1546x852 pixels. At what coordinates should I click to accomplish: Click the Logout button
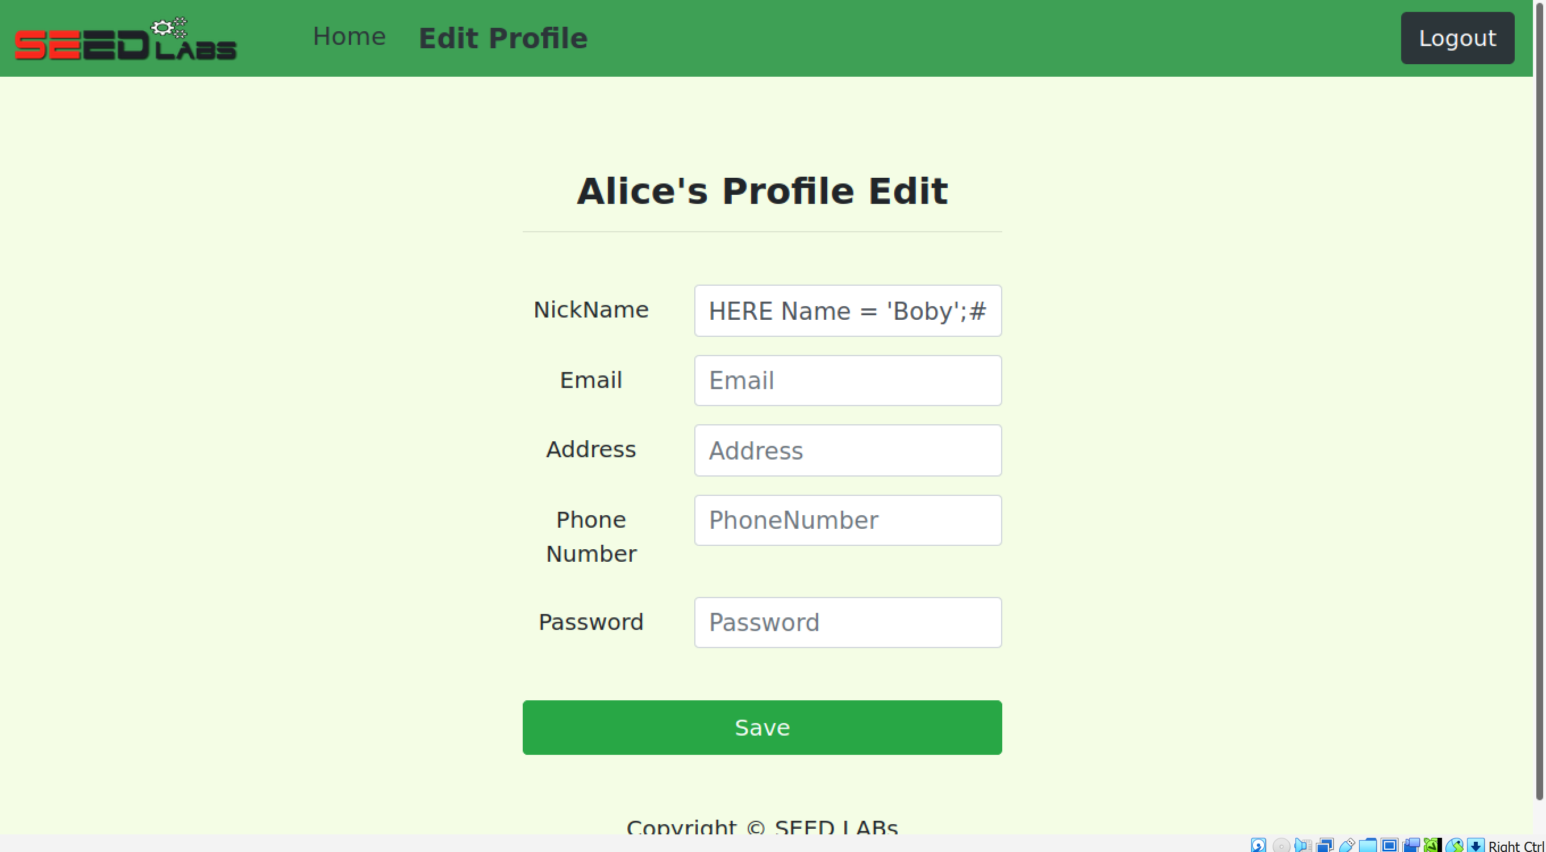1458,38
